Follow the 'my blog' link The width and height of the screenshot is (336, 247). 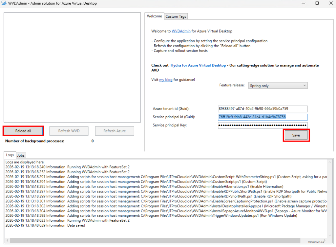pos(166,79)
